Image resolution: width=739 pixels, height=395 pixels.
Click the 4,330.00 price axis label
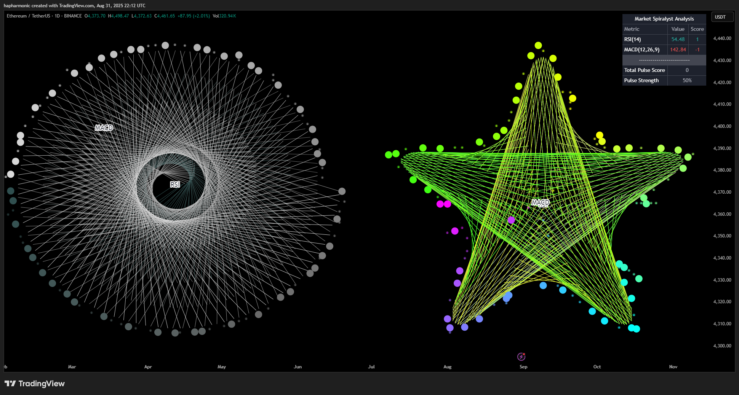click(722, 280)
